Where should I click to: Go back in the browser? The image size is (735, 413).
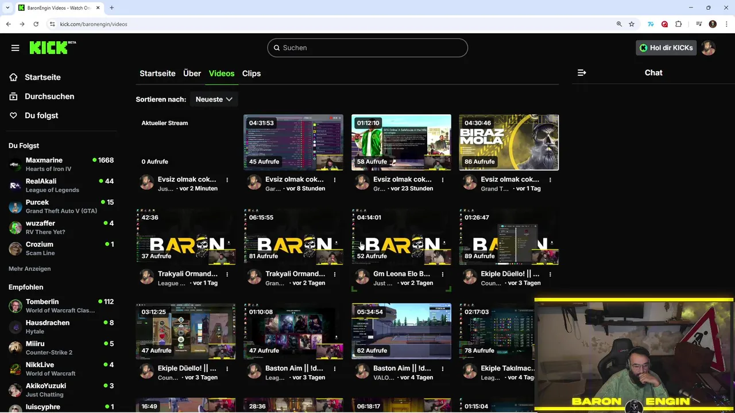coord(8,24)
